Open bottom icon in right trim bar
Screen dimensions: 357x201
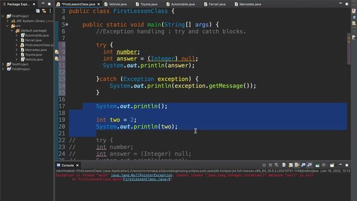coord(354,37)
